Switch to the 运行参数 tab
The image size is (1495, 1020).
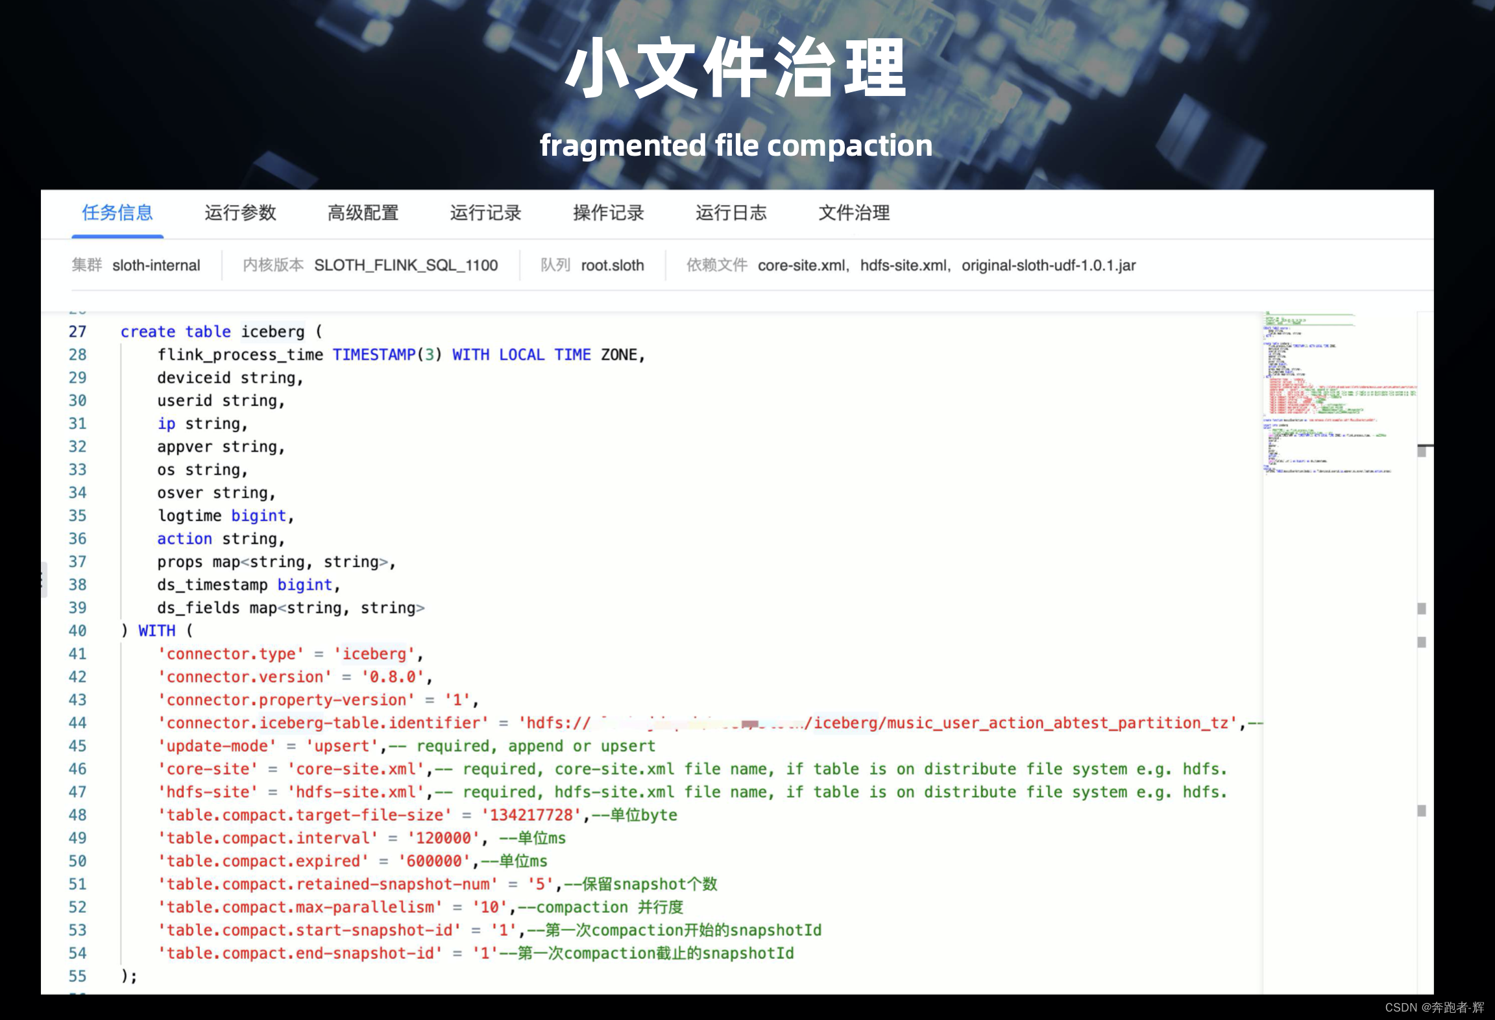click(240, 213)
